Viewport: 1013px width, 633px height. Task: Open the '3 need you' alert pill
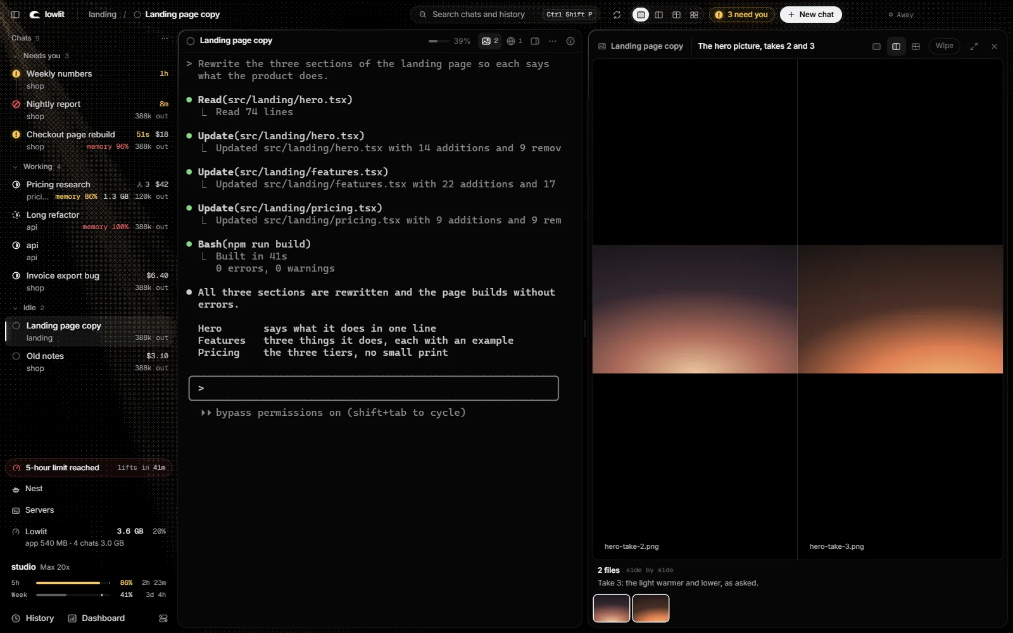(x=742, y=15)
